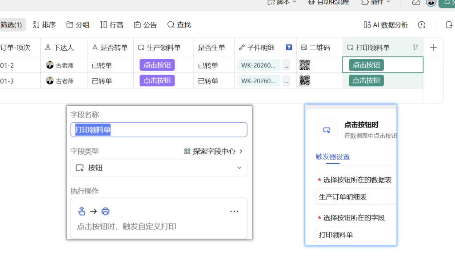
Task: Click the filter icon in 打印领料单 header
Action: pyautogui.click(x=415, y=47)
